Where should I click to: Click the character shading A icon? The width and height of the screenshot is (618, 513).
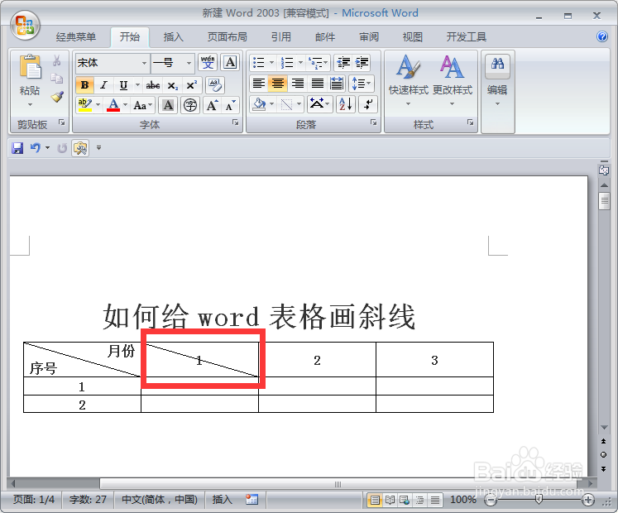tap(168, 105)
